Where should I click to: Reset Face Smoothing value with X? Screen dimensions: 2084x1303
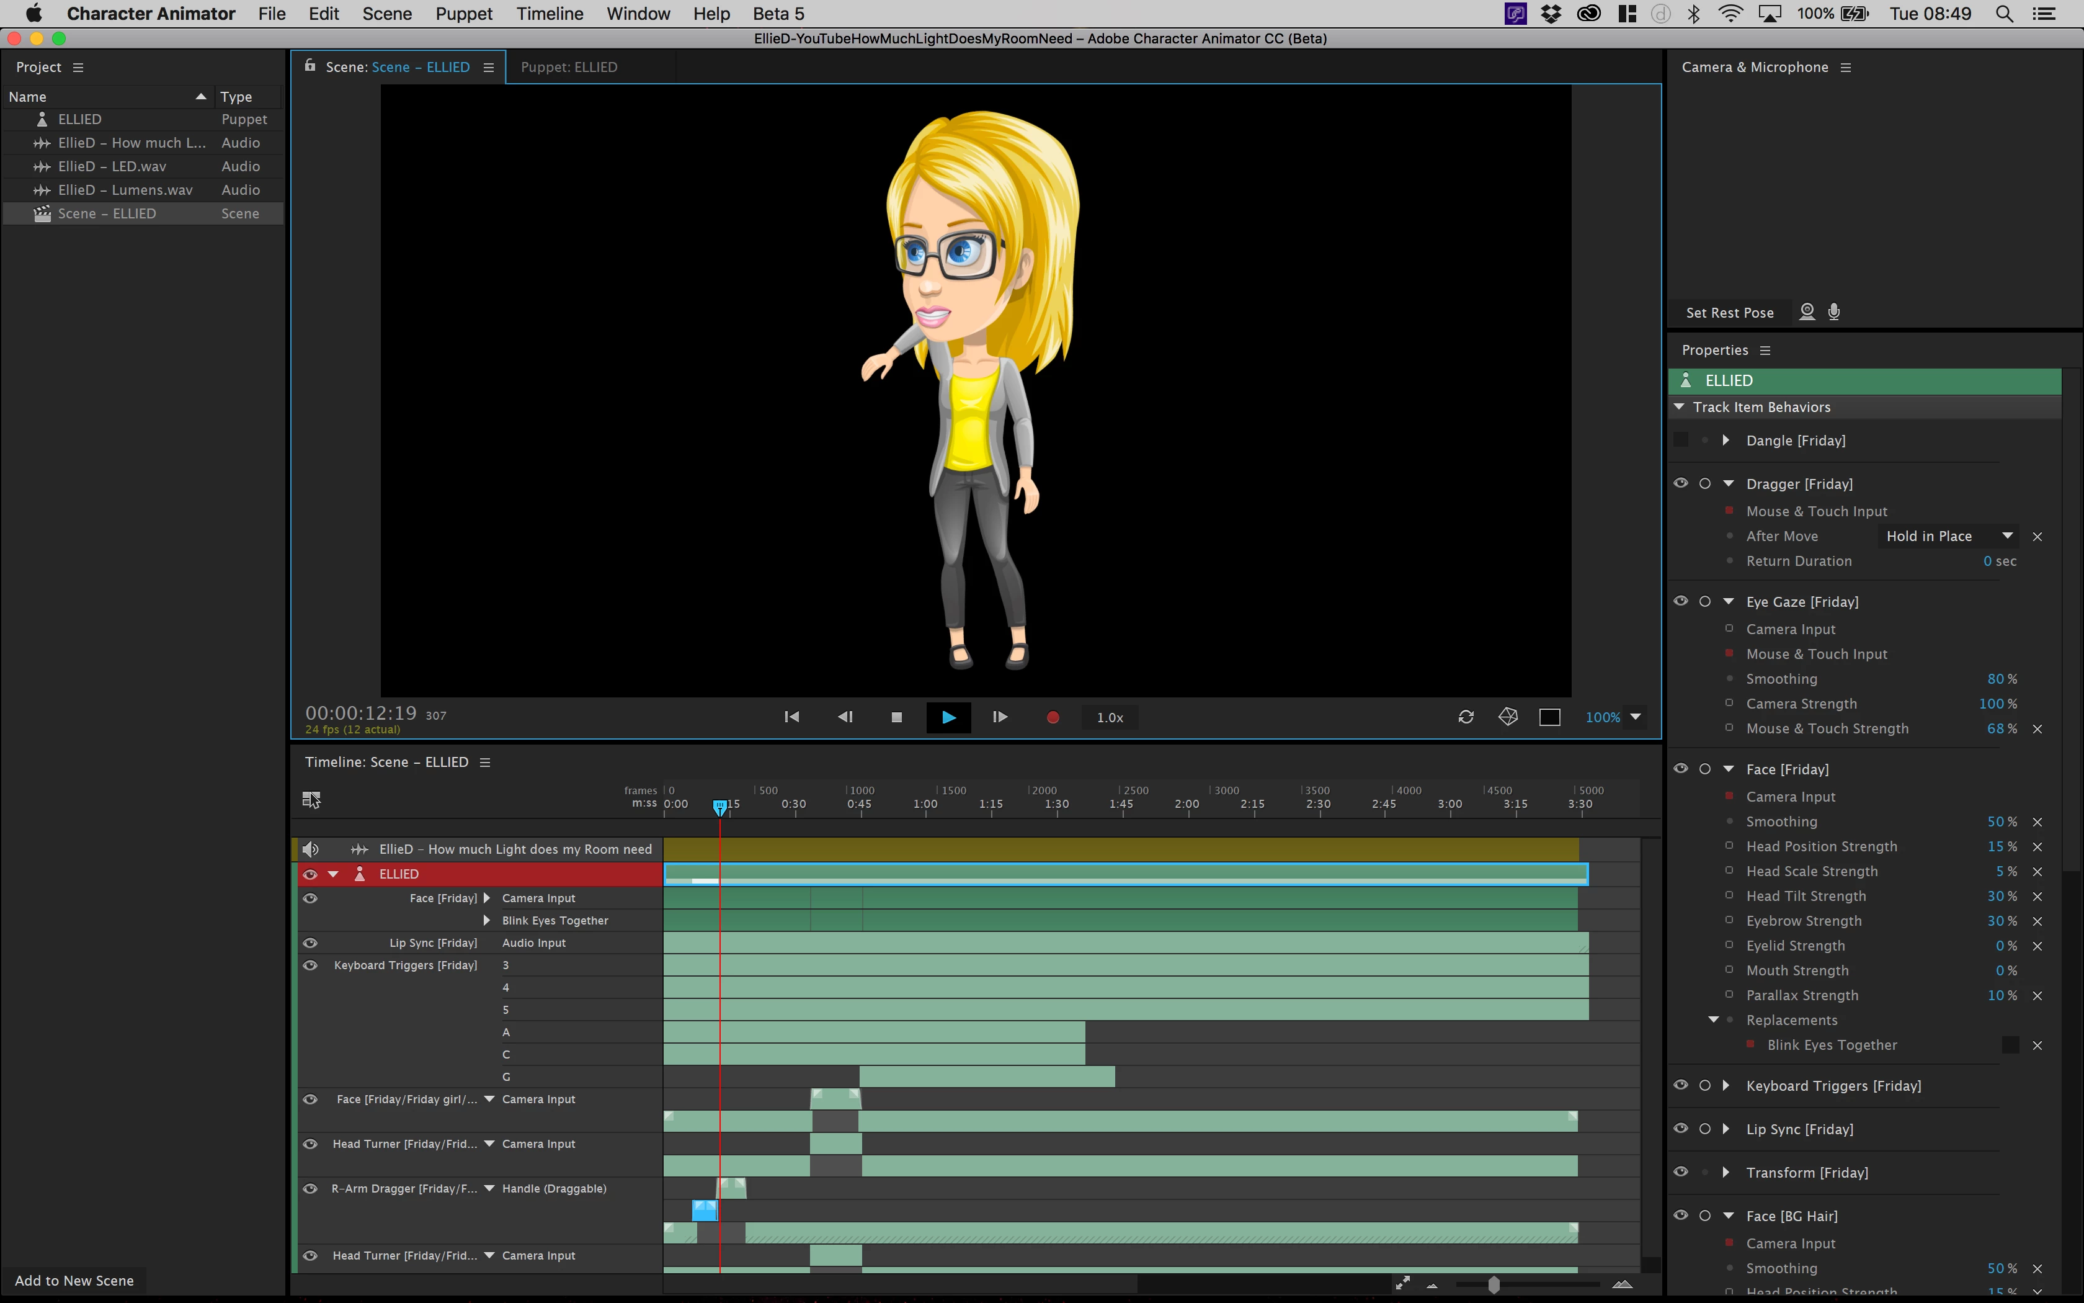(x=2037, y=822)
